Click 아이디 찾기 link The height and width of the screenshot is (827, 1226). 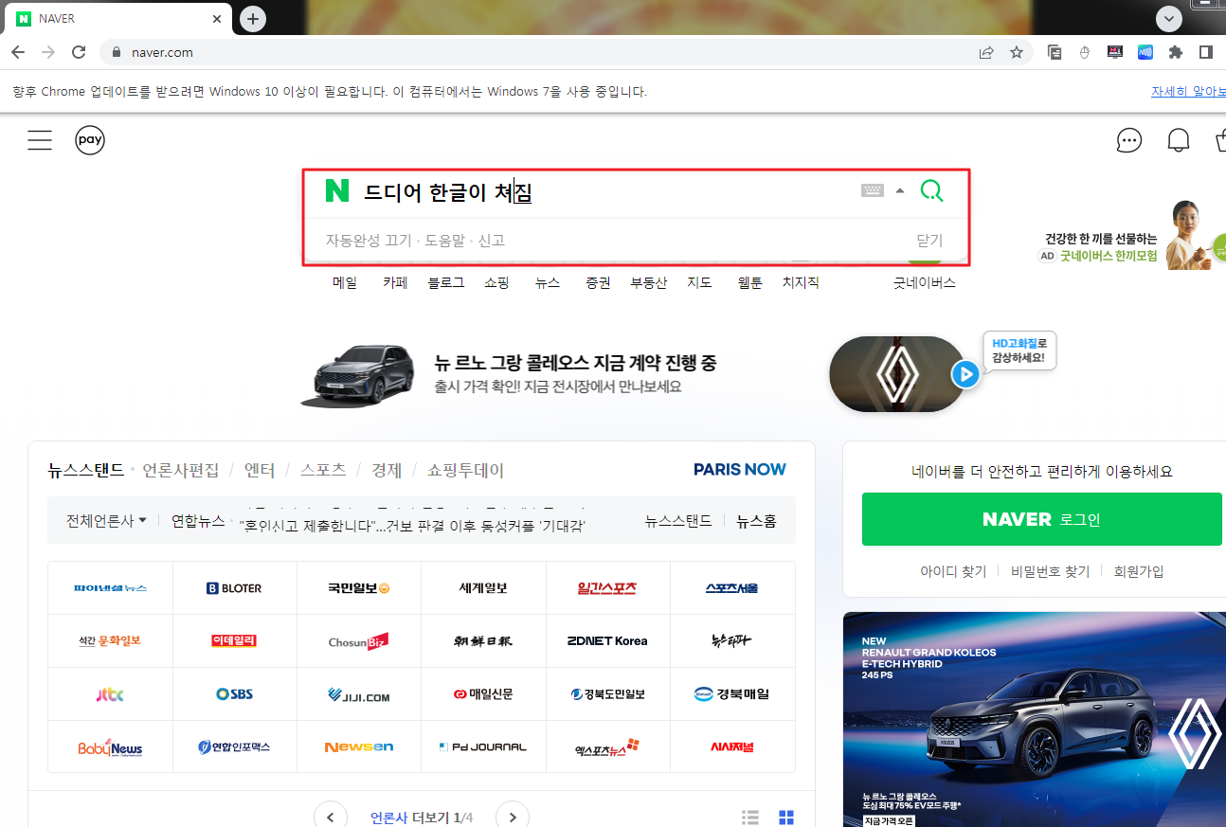pos(953,571)
